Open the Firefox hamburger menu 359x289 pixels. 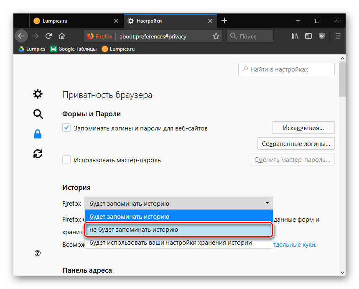click(x=338, y=36)
